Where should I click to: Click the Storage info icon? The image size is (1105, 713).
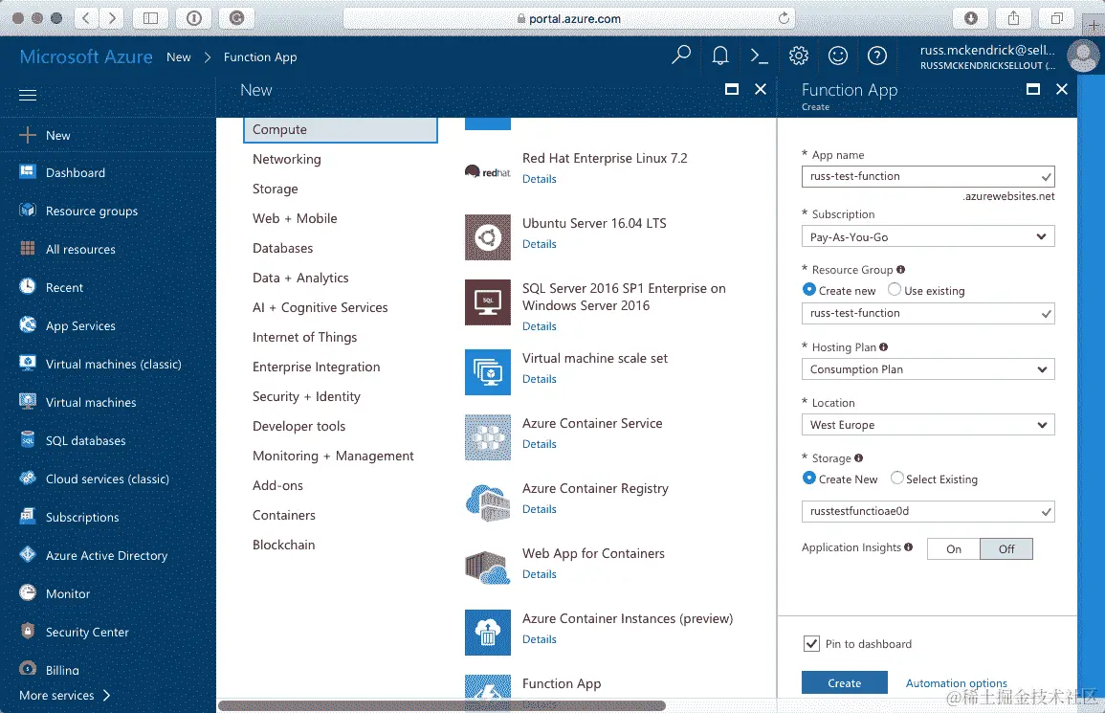[x=858, y=457]
